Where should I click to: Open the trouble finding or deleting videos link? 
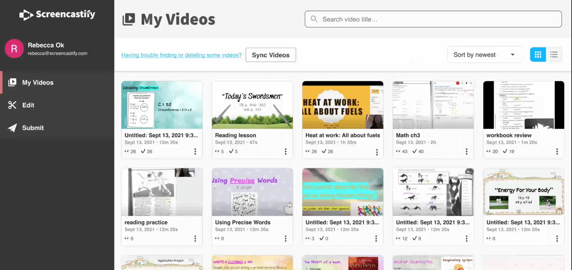click(181, 55)
